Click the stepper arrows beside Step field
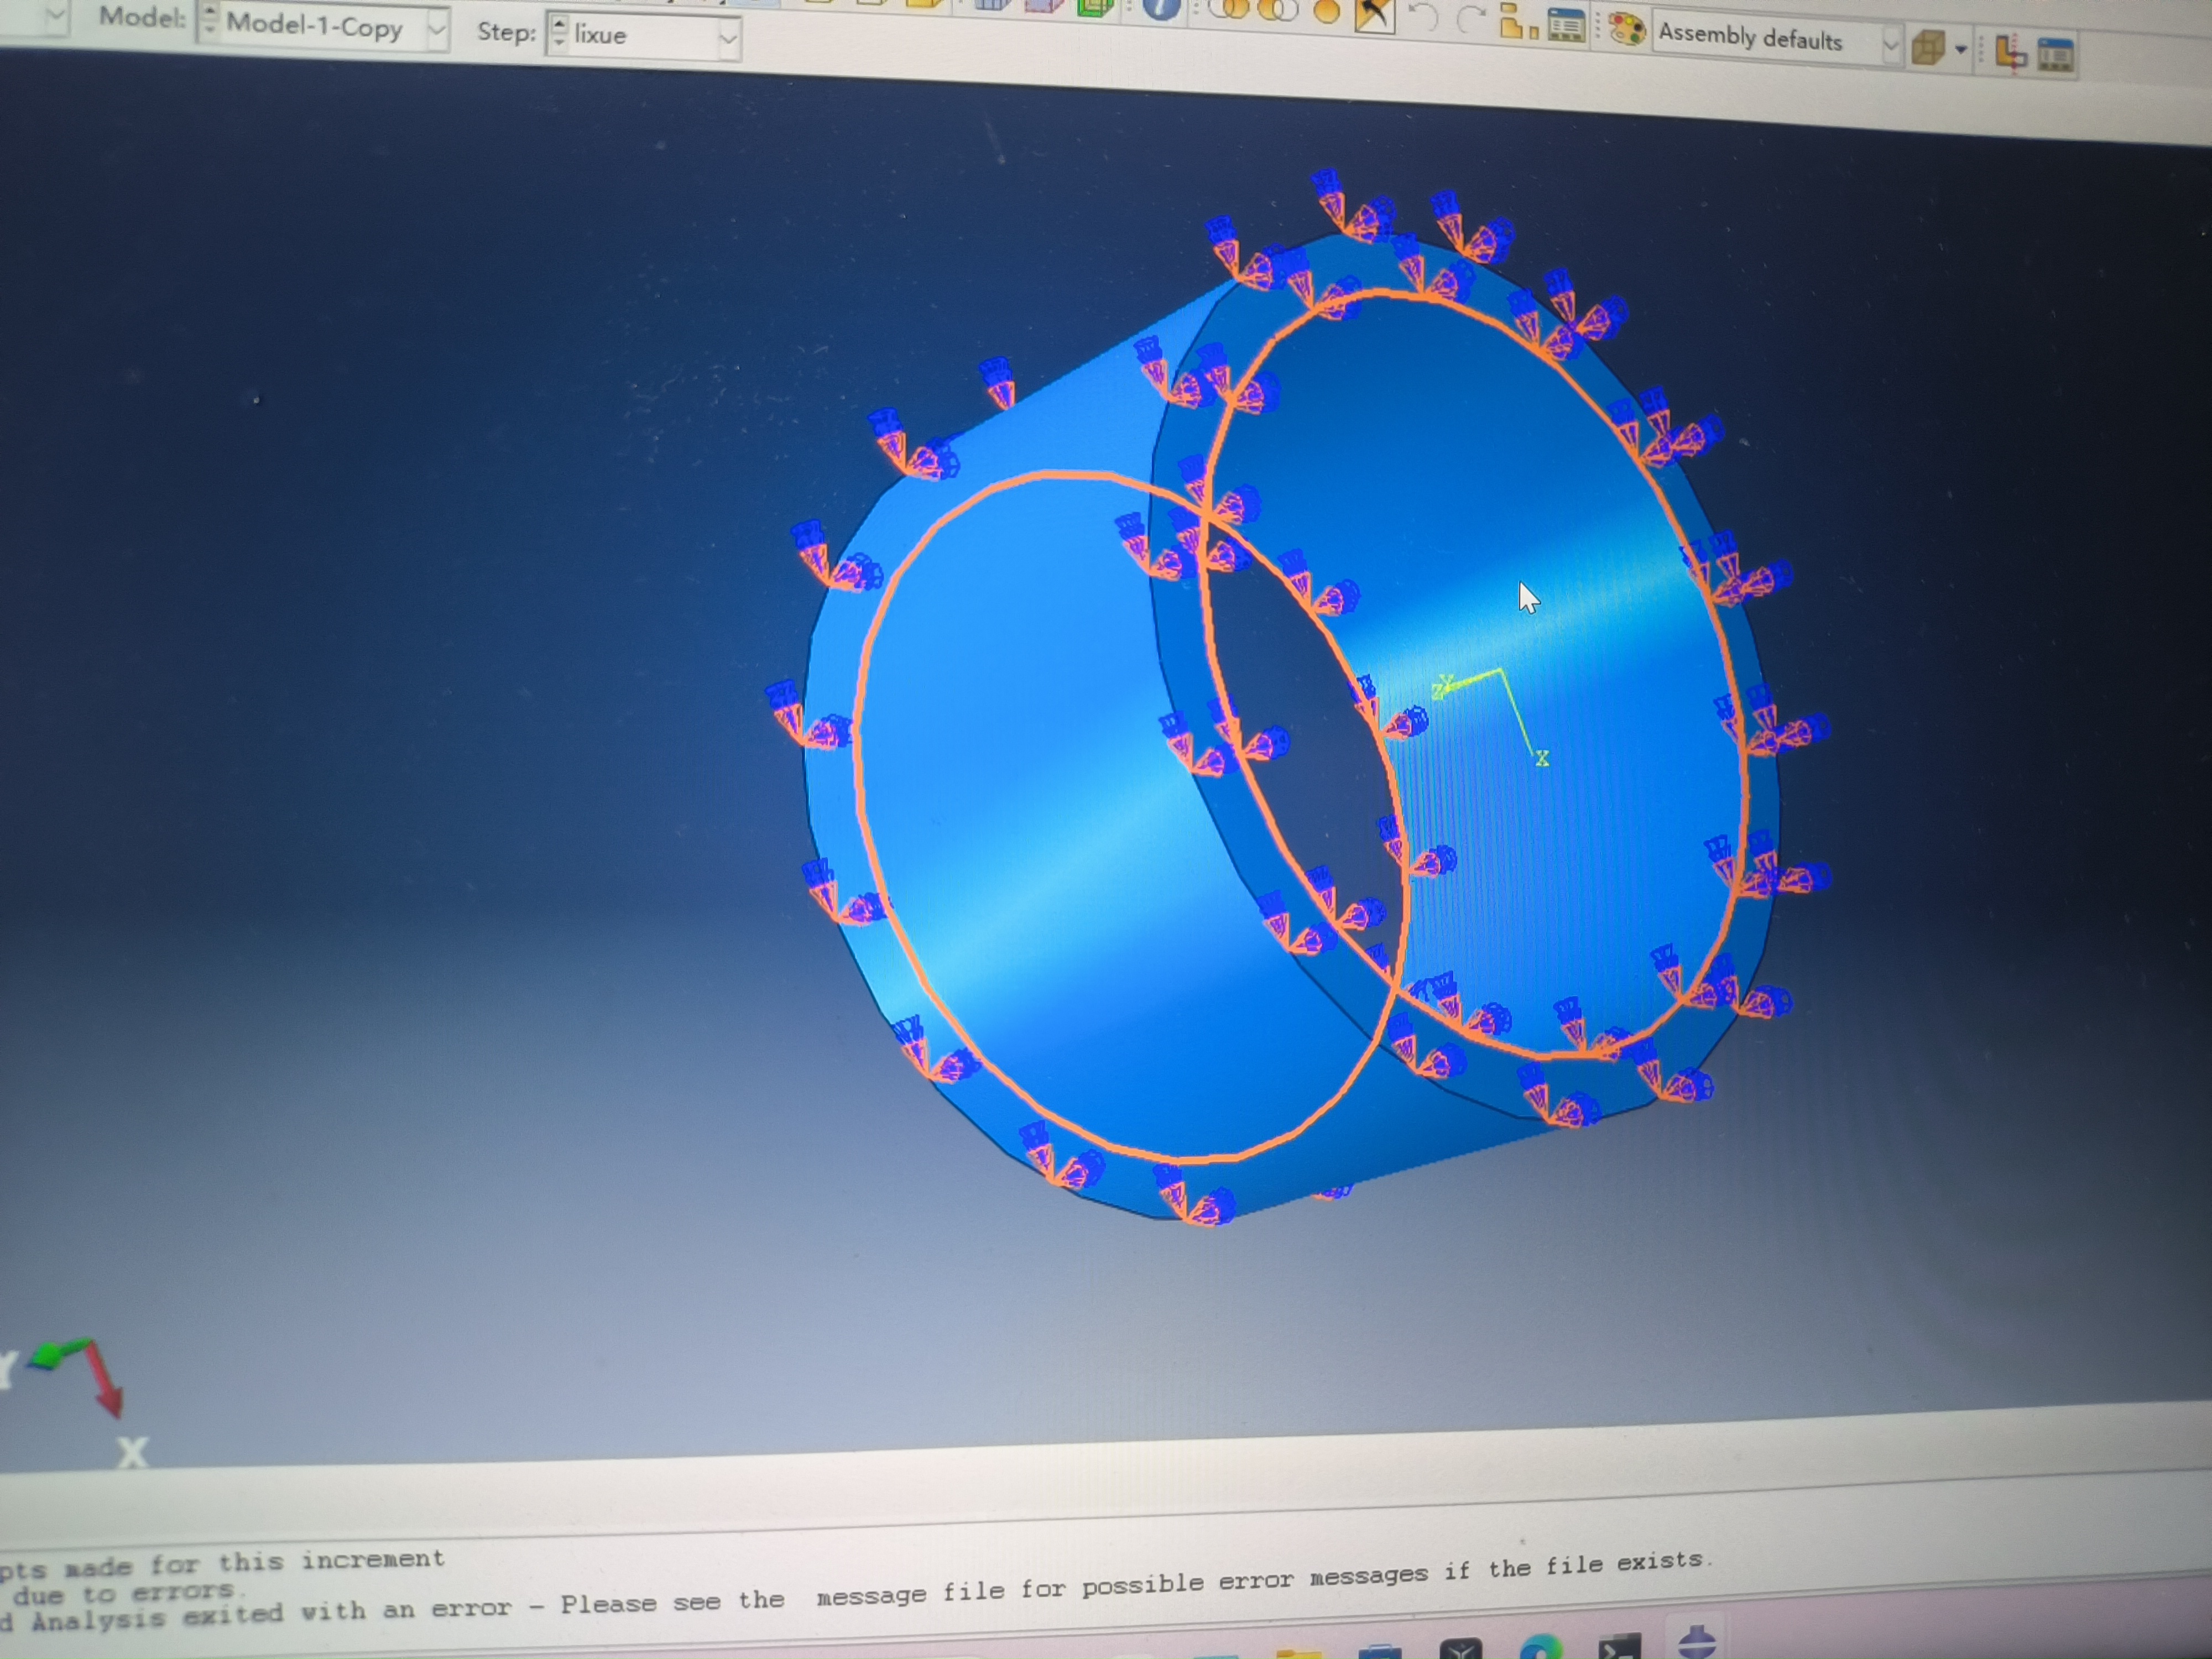The height and width of the screenshot is (1659, 2212). (x=559, y=33)
